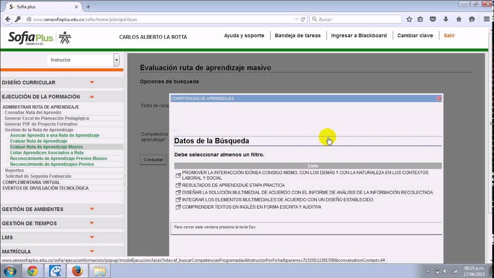Close the Competencias de Aprendizajes popup
This screenshot has width=494, height=278.
[x=439, y=98]
